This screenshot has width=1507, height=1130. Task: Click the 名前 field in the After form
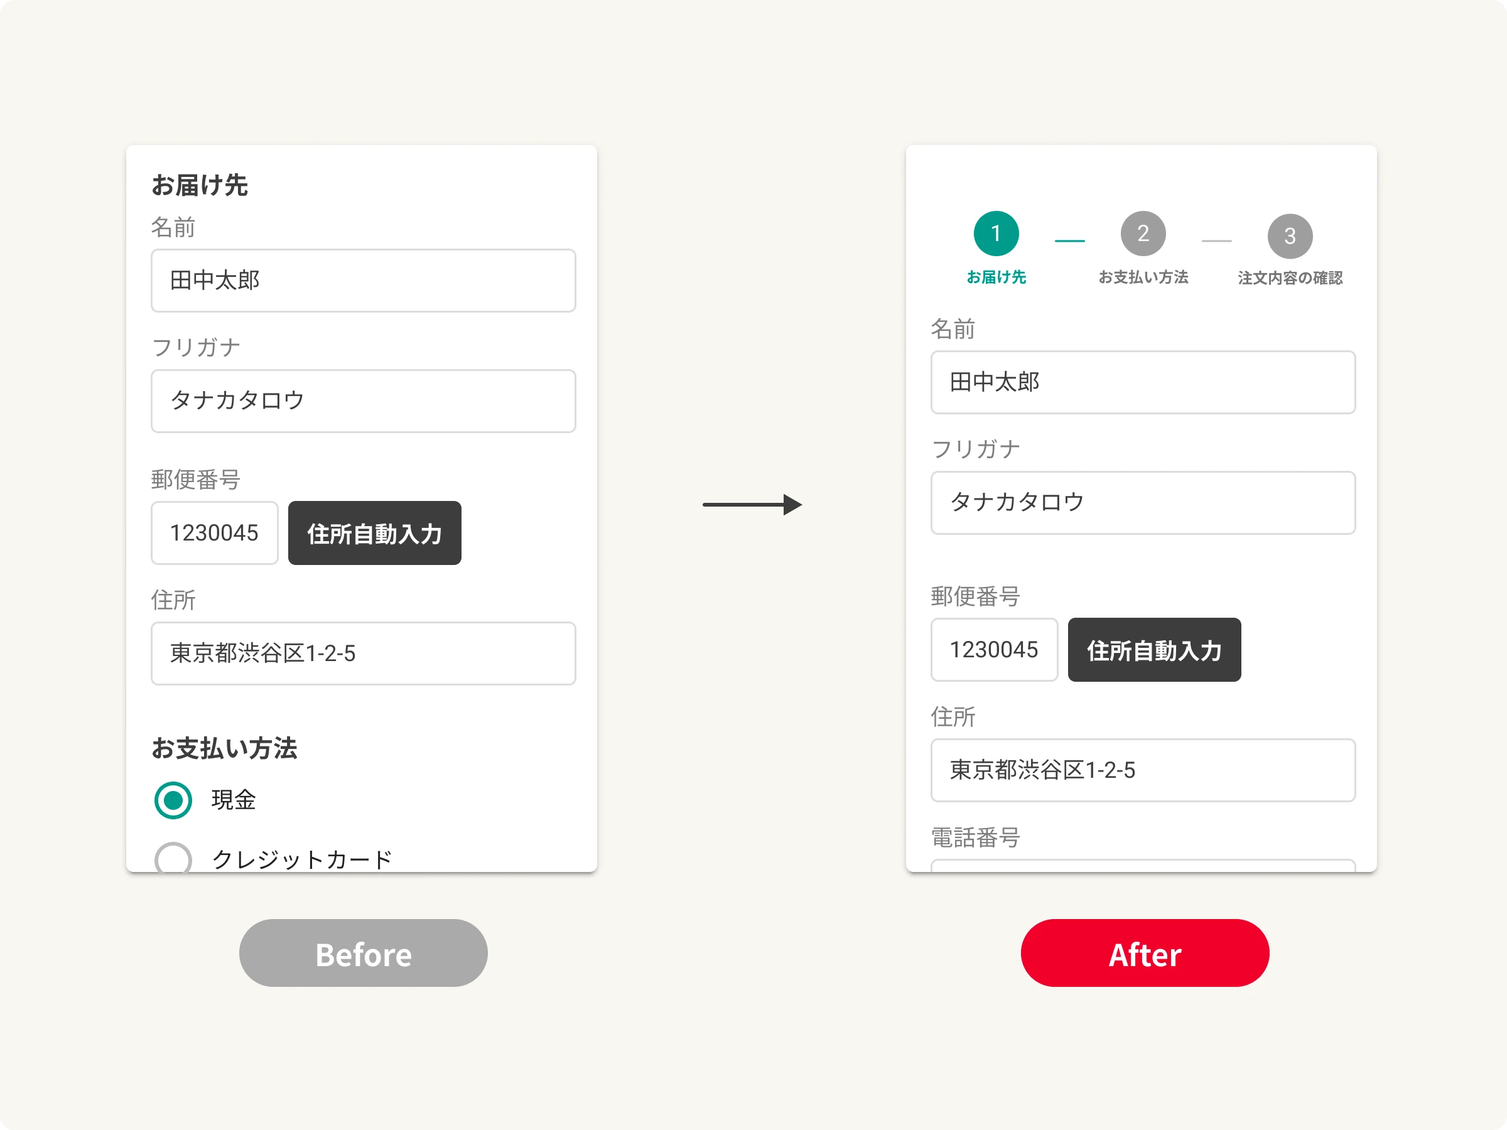click(x=1143, y=382)
